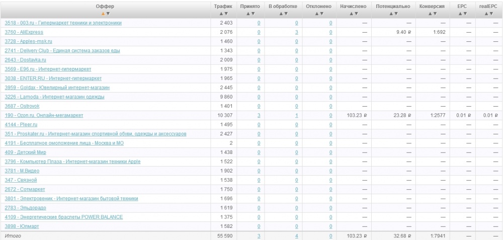Sort Отклонено column descending with down arrow

pos(321,14)
